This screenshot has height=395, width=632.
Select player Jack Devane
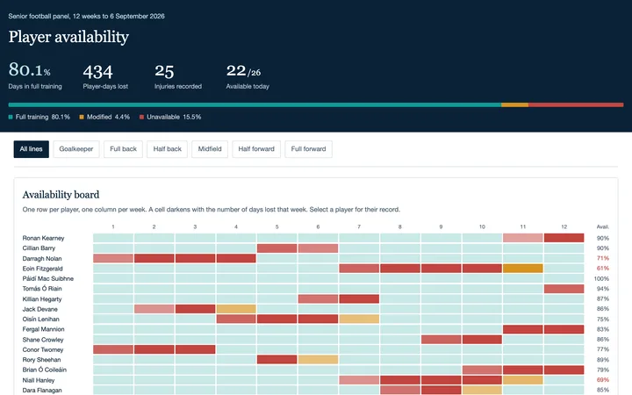[x=39, y=309]
